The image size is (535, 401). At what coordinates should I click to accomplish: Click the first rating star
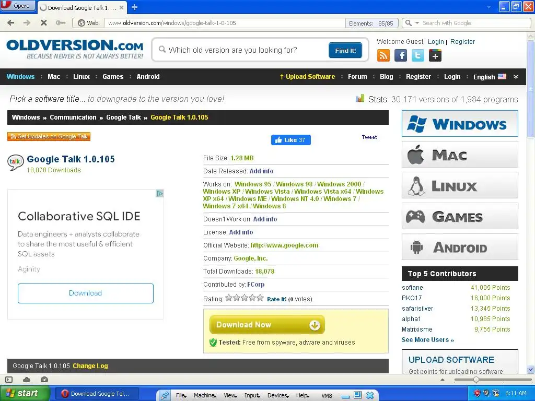[229, 298]
